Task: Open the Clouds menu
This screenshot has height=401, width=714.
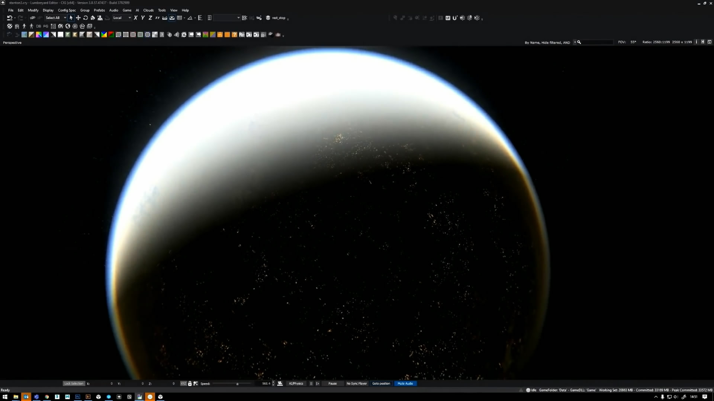Action: point(148,10)
